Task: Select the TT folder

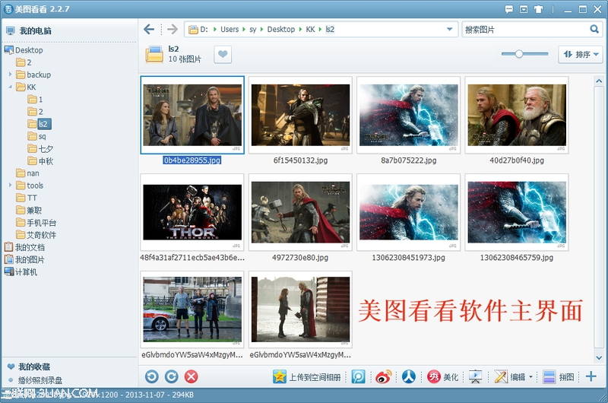Action: pos(27,198)
